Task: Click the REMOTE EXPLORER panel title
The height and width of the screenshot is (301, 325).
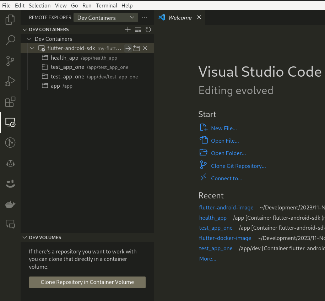Action: click(x=50, y=18)
